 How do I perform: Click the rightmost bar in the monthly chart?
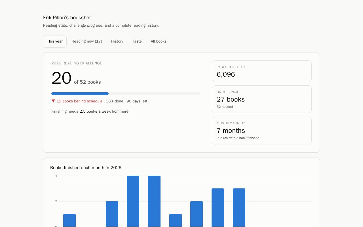(239, 208)
